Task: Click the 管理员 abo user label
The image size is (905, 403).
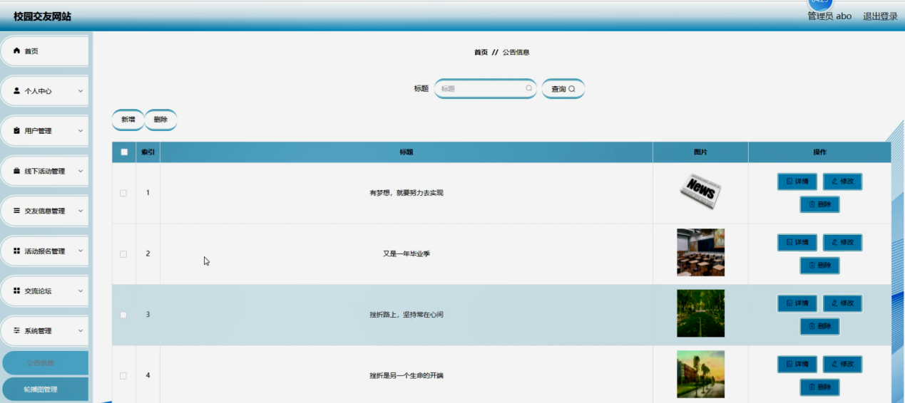Action: tap(829, 16)
